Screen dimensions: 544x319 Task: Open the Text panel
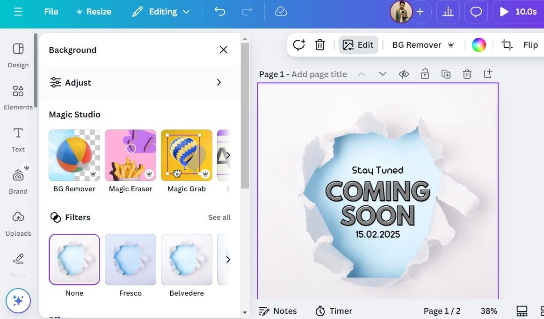18,139
